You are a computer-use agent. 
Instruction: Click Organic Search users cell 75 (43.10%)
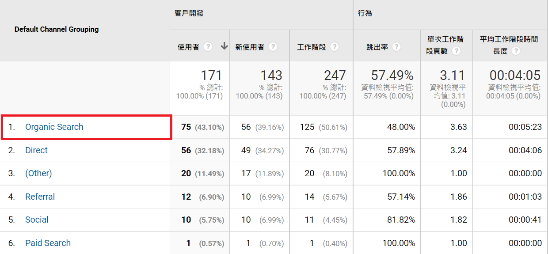click(202, 127)
